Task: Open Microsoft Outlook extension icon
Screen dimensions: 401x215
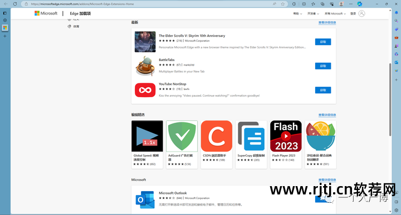Action: 145,199
